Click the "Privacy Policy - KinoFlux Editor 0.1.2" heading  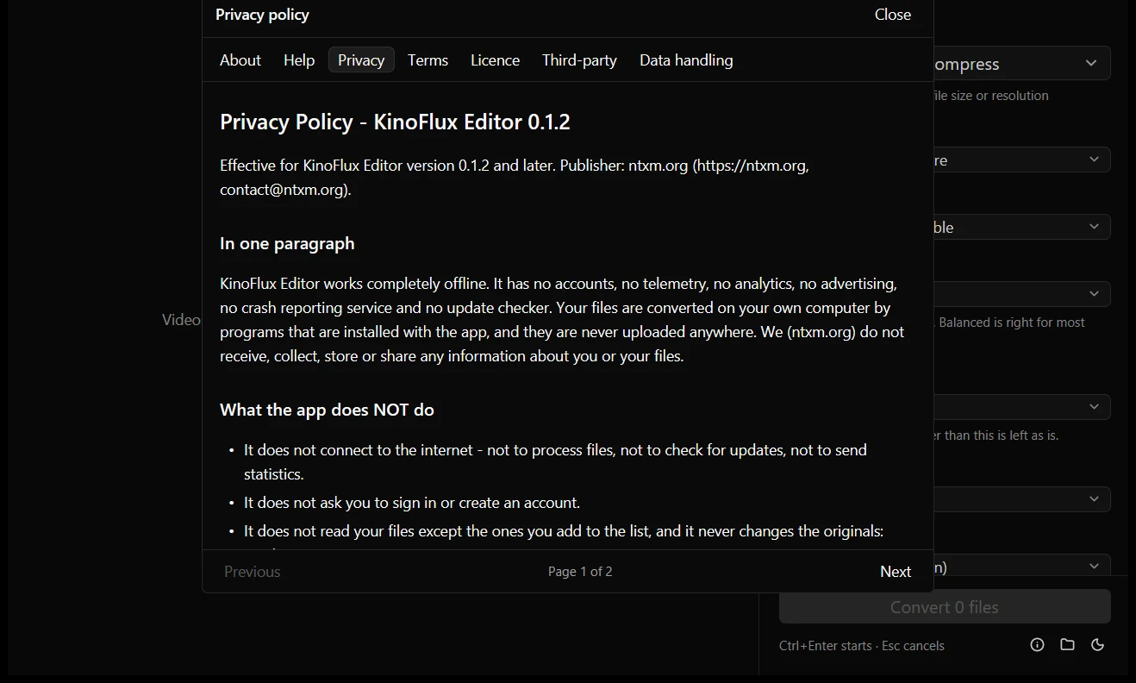pyautogui.click(x=395, y=122)
